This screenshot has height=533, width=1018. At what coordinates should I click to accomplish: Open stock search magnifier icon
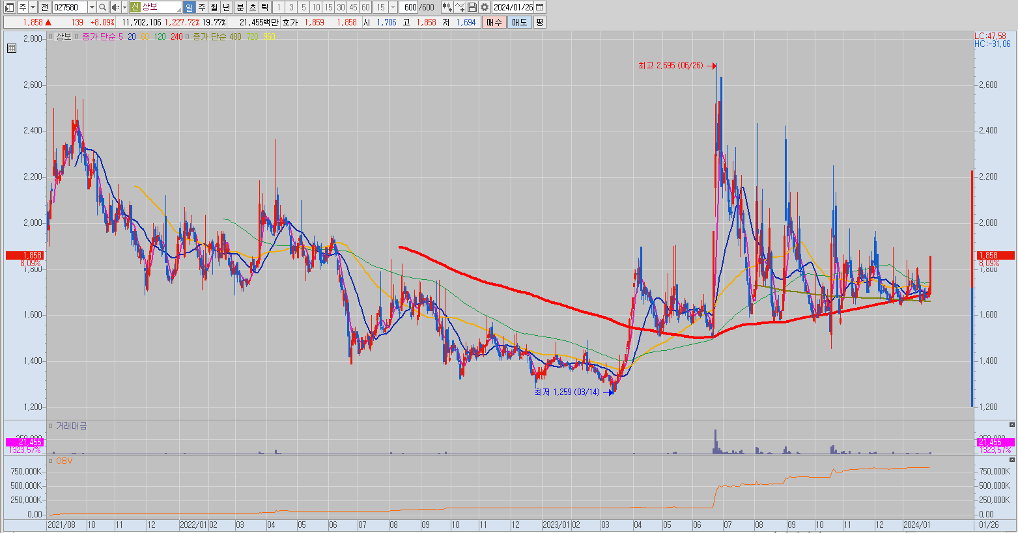103,7
